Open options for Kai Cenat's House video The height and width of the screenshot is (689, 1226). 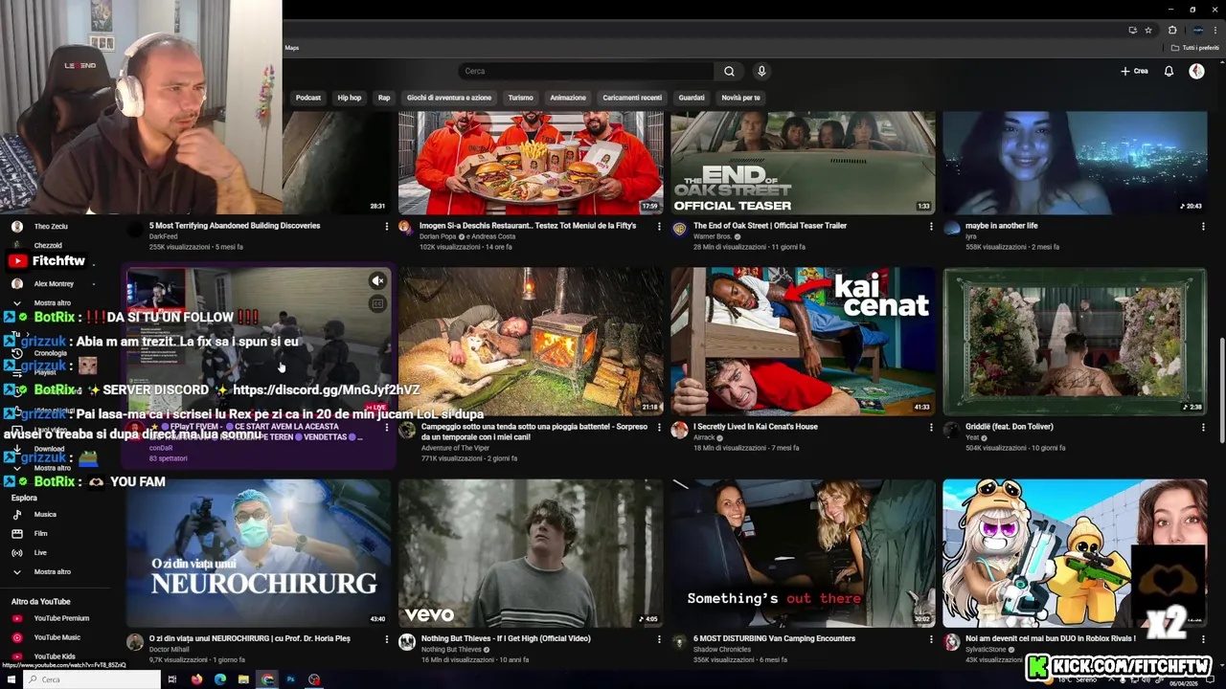pyautogui.click(x=931, y=428)
